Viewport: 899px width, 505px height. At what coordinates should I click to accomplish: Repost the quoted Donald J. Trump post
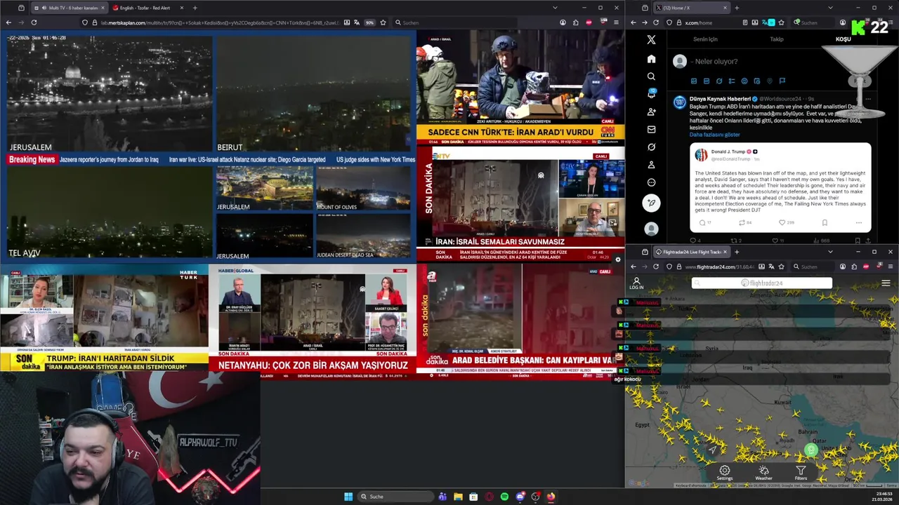click(x=742, y=222)
